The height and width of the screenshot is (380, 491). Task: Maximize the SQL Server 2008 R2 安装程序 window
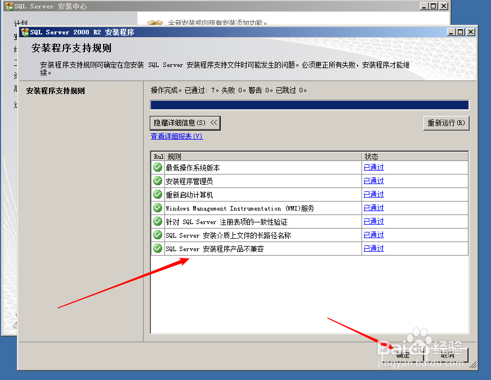[x=461, y=32]
